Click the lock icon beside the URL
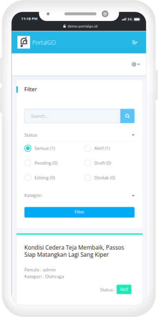The height and width of the screenshot is (317, 158). point(64,26)
